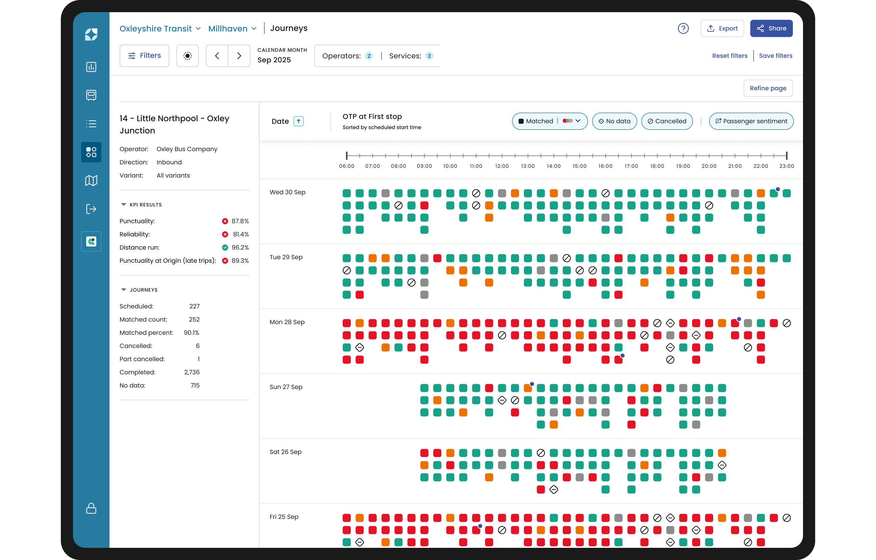Click the sign-out arrow sidebar icon
This screenshot has width=876, height=560.
point(91,209)
